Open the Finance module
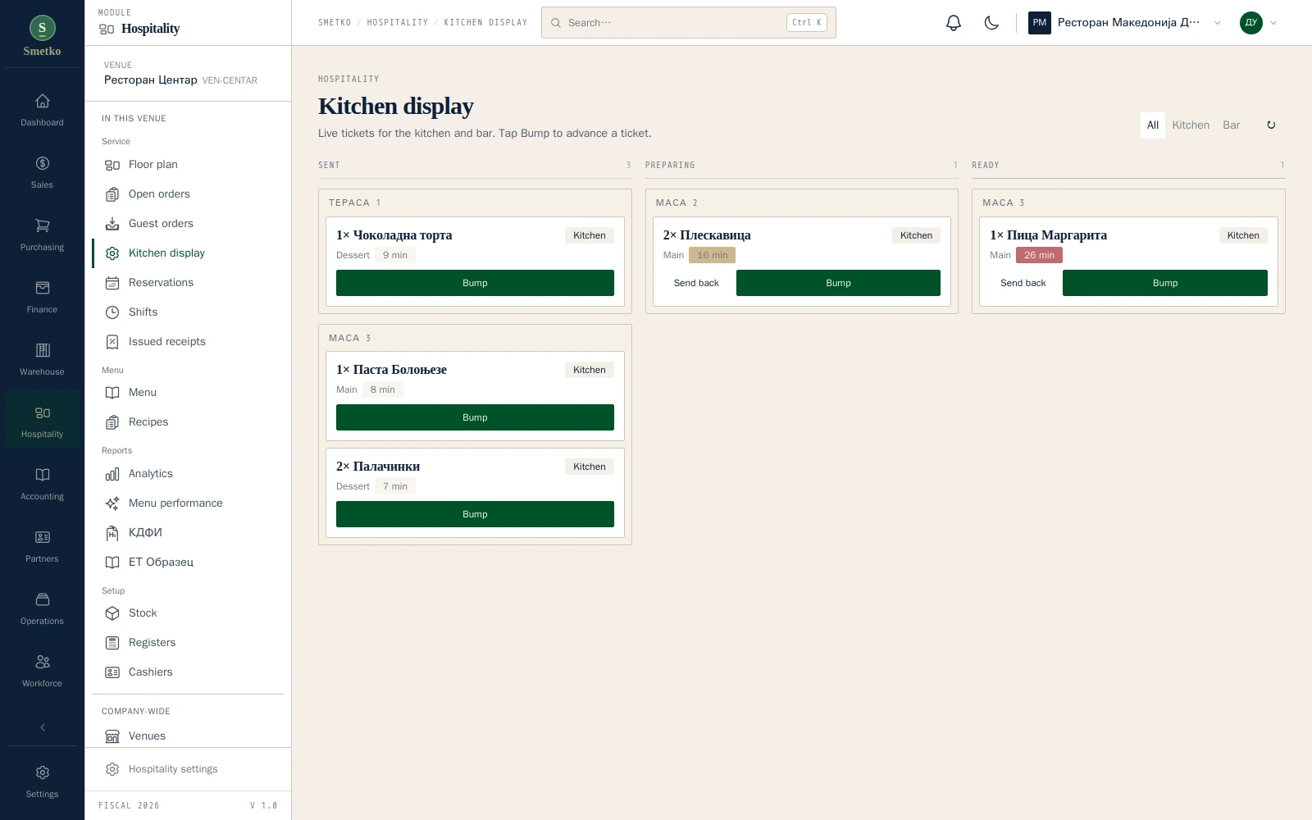1312x820 pixels. (43, 298)
